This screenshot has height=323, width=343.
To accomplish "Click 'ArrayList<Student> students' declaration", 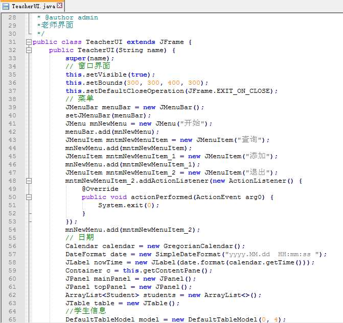I will point(121,295).
